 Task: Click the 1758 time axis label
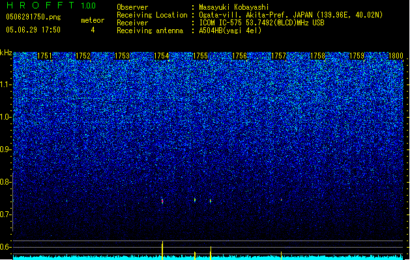coord(317,56)
